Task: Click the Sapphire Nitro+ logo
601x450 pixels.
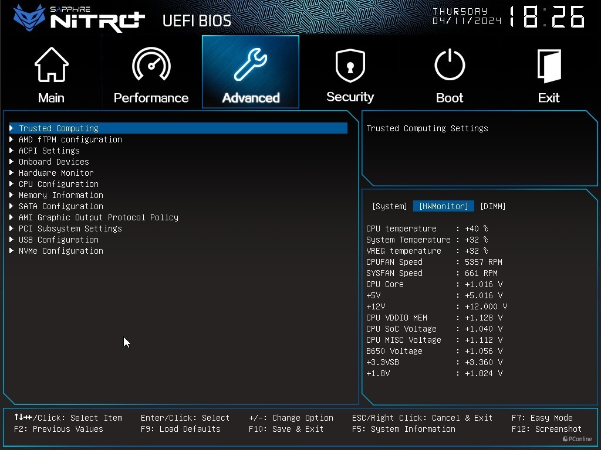Action: (x=79, y=18)
